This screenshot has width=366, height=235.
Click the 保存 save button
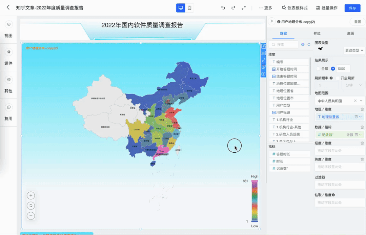(352, 7)
